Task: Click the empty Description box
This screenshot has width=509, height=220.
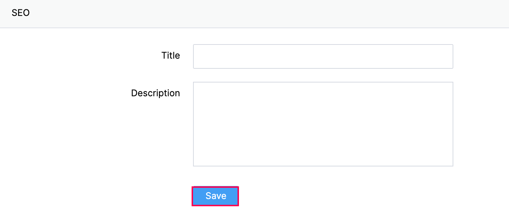Action: [323, 124]
